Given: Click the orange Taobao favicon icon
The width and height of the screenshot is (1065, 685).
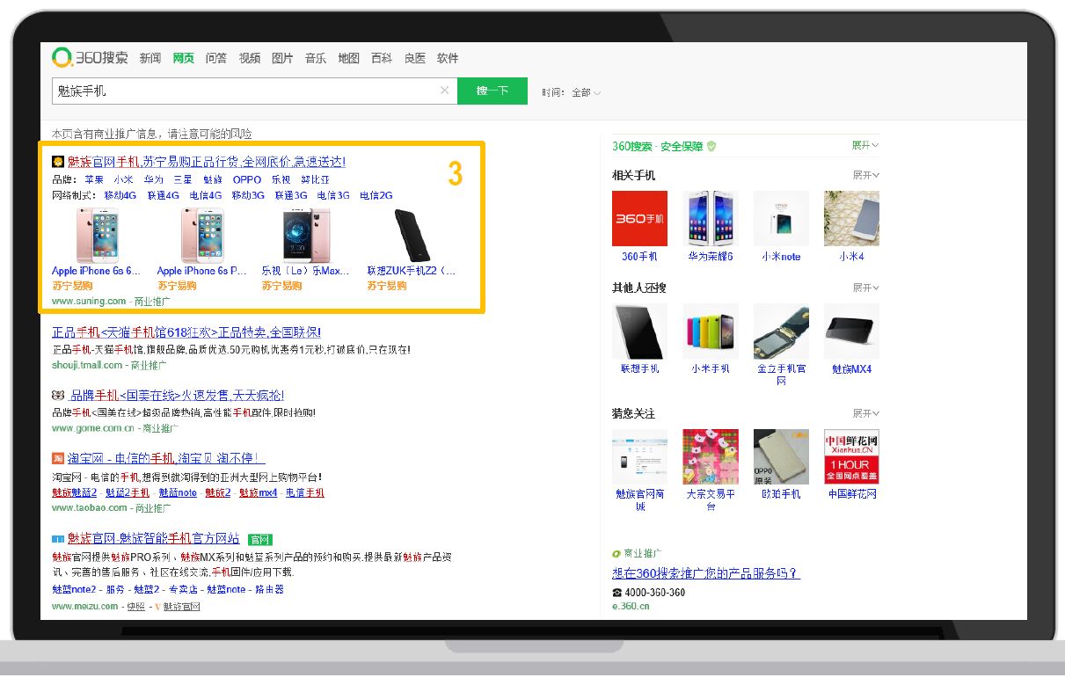Looking at the screenshot, I should point(58,458).
